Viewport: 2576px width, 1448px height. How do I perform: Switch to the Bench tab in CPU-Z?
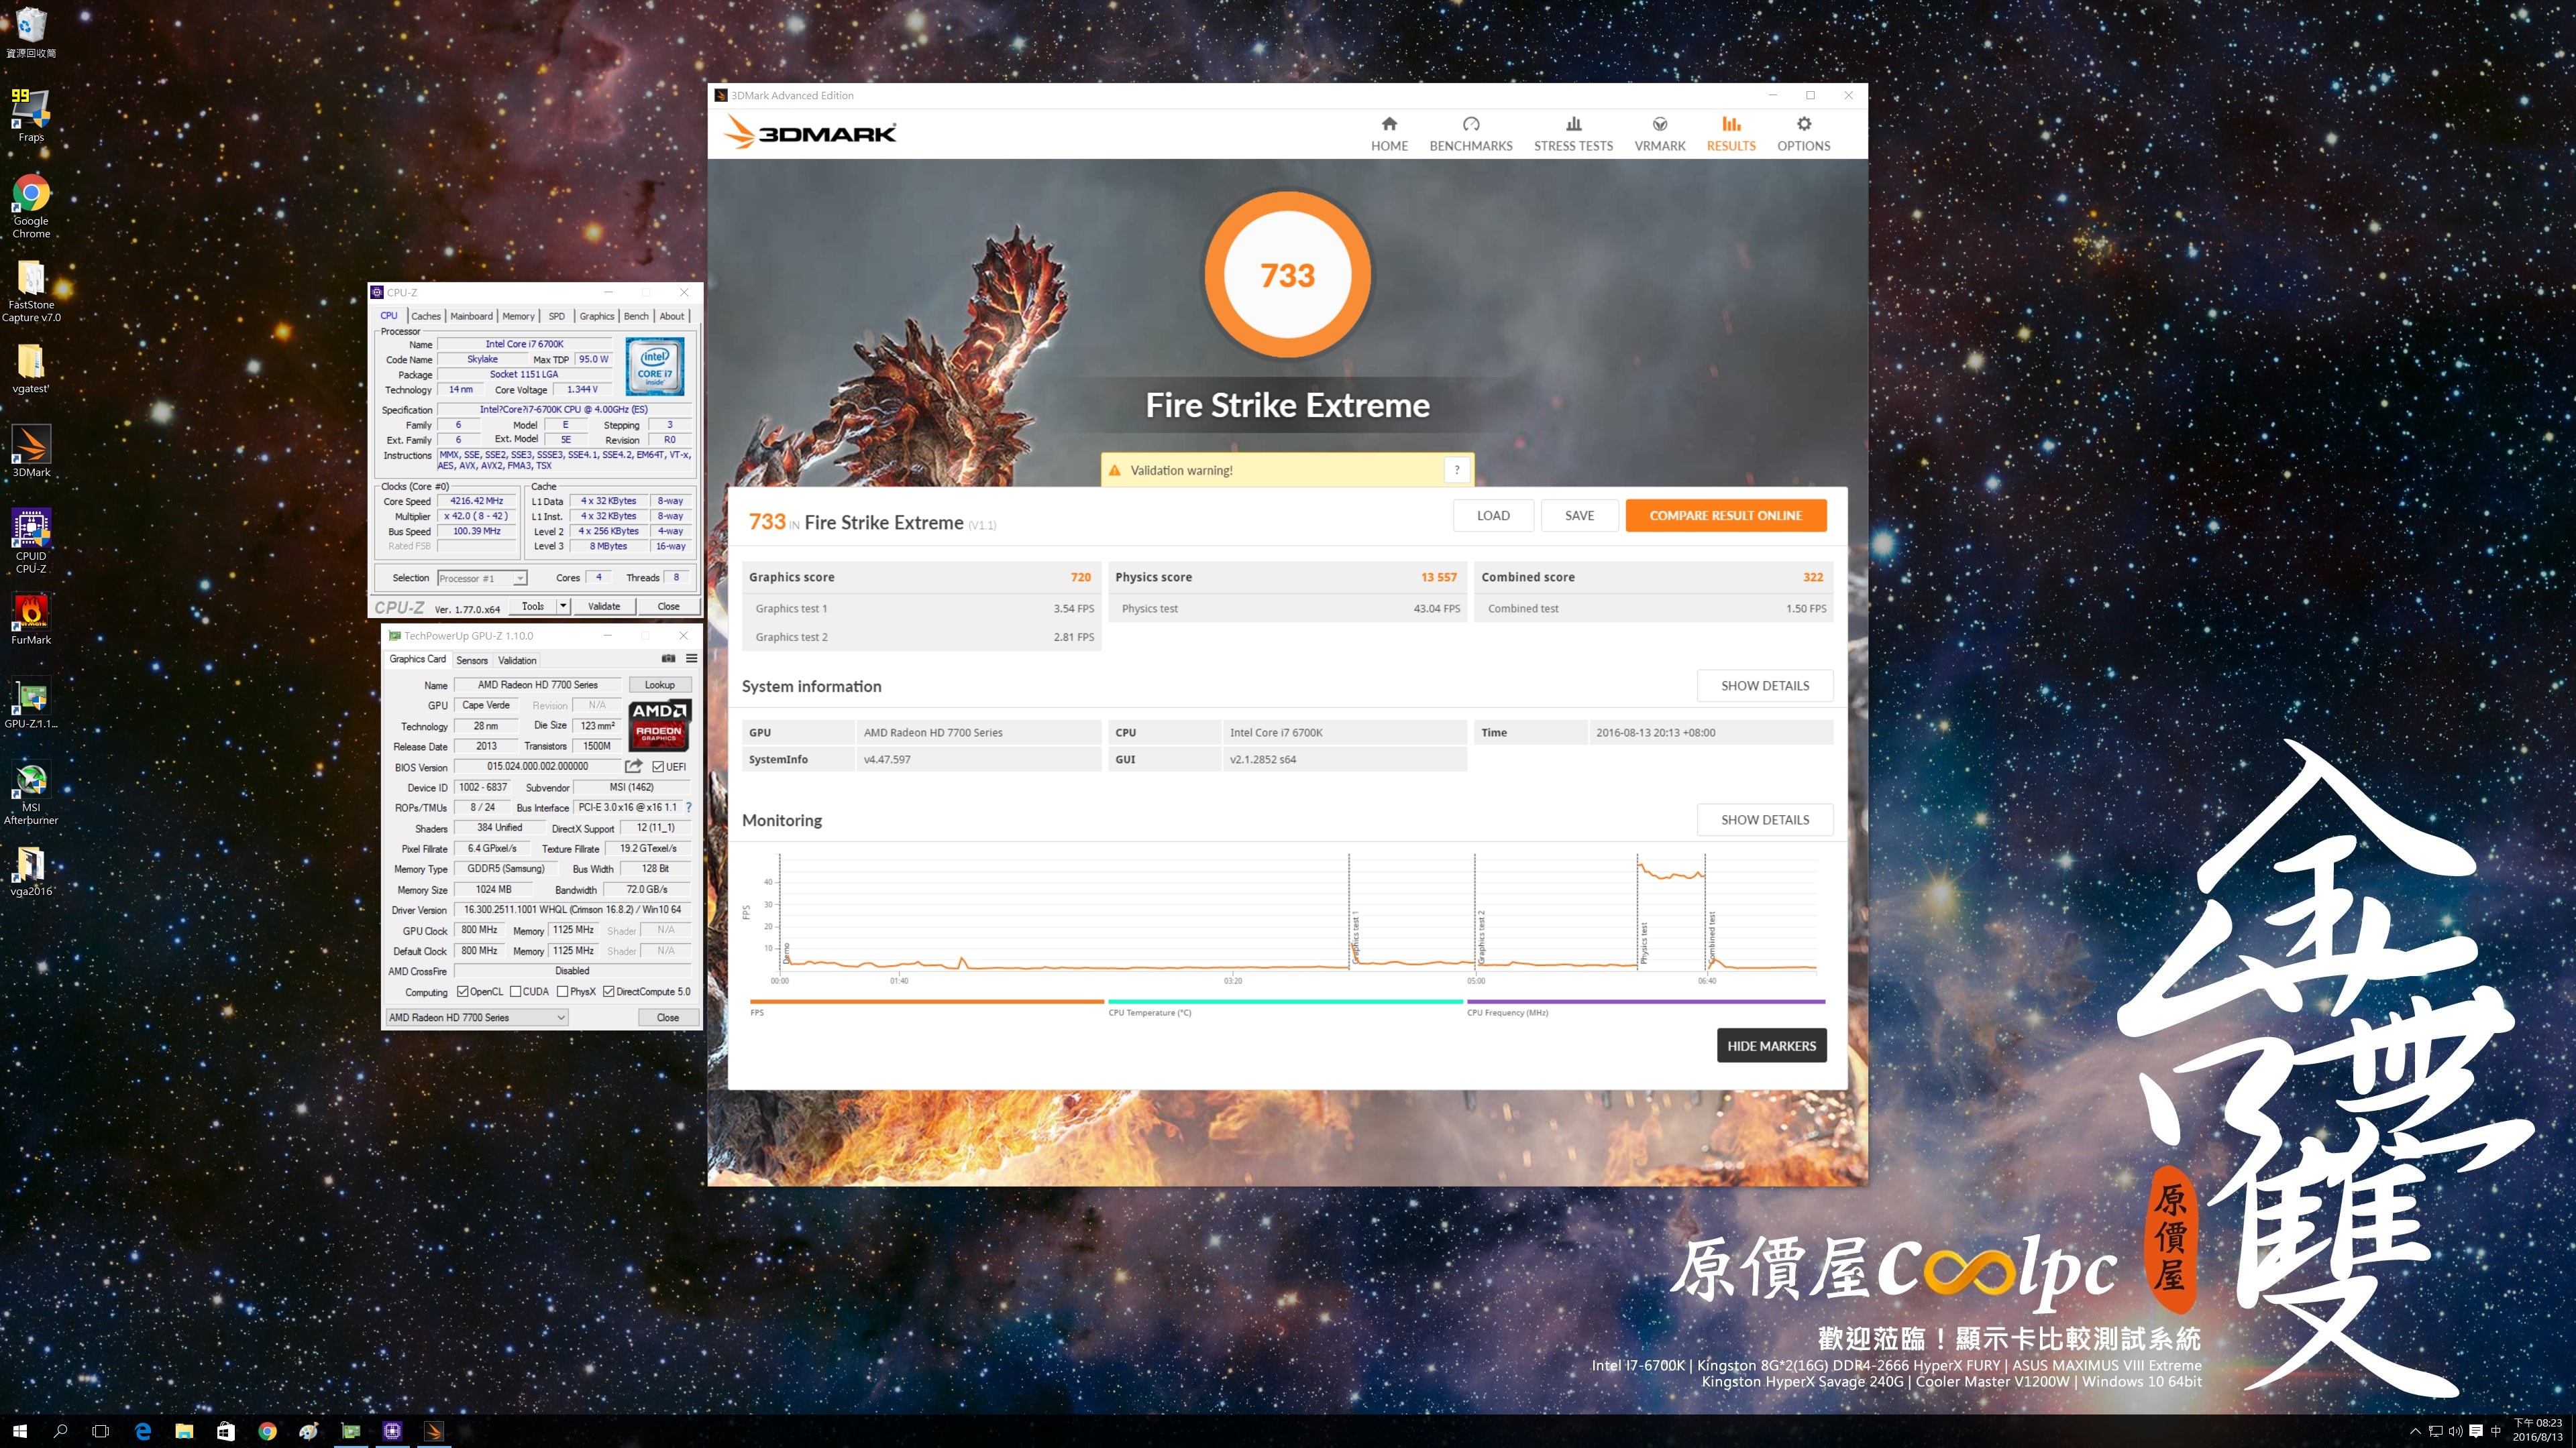click(x=636, y=316)
